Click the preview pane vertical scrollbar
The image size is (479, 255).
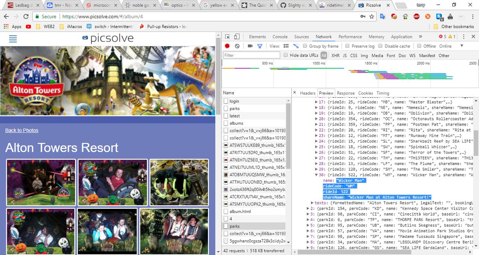[476, 143]
